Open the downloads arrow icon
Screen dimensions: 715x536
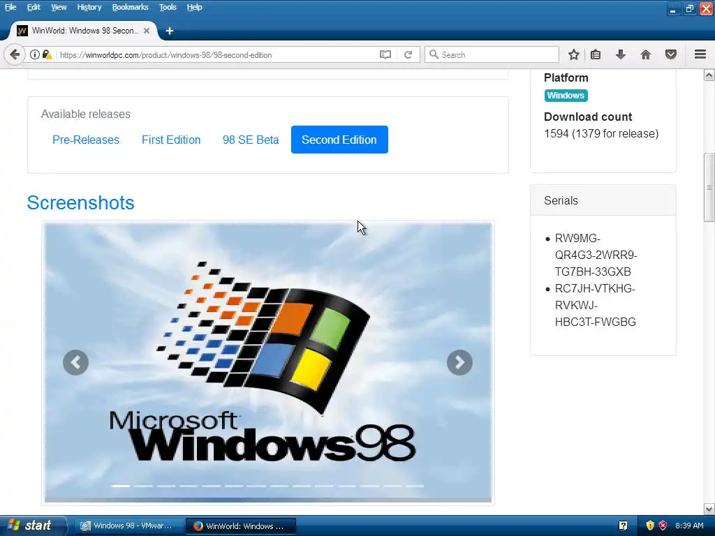(621, 54)
